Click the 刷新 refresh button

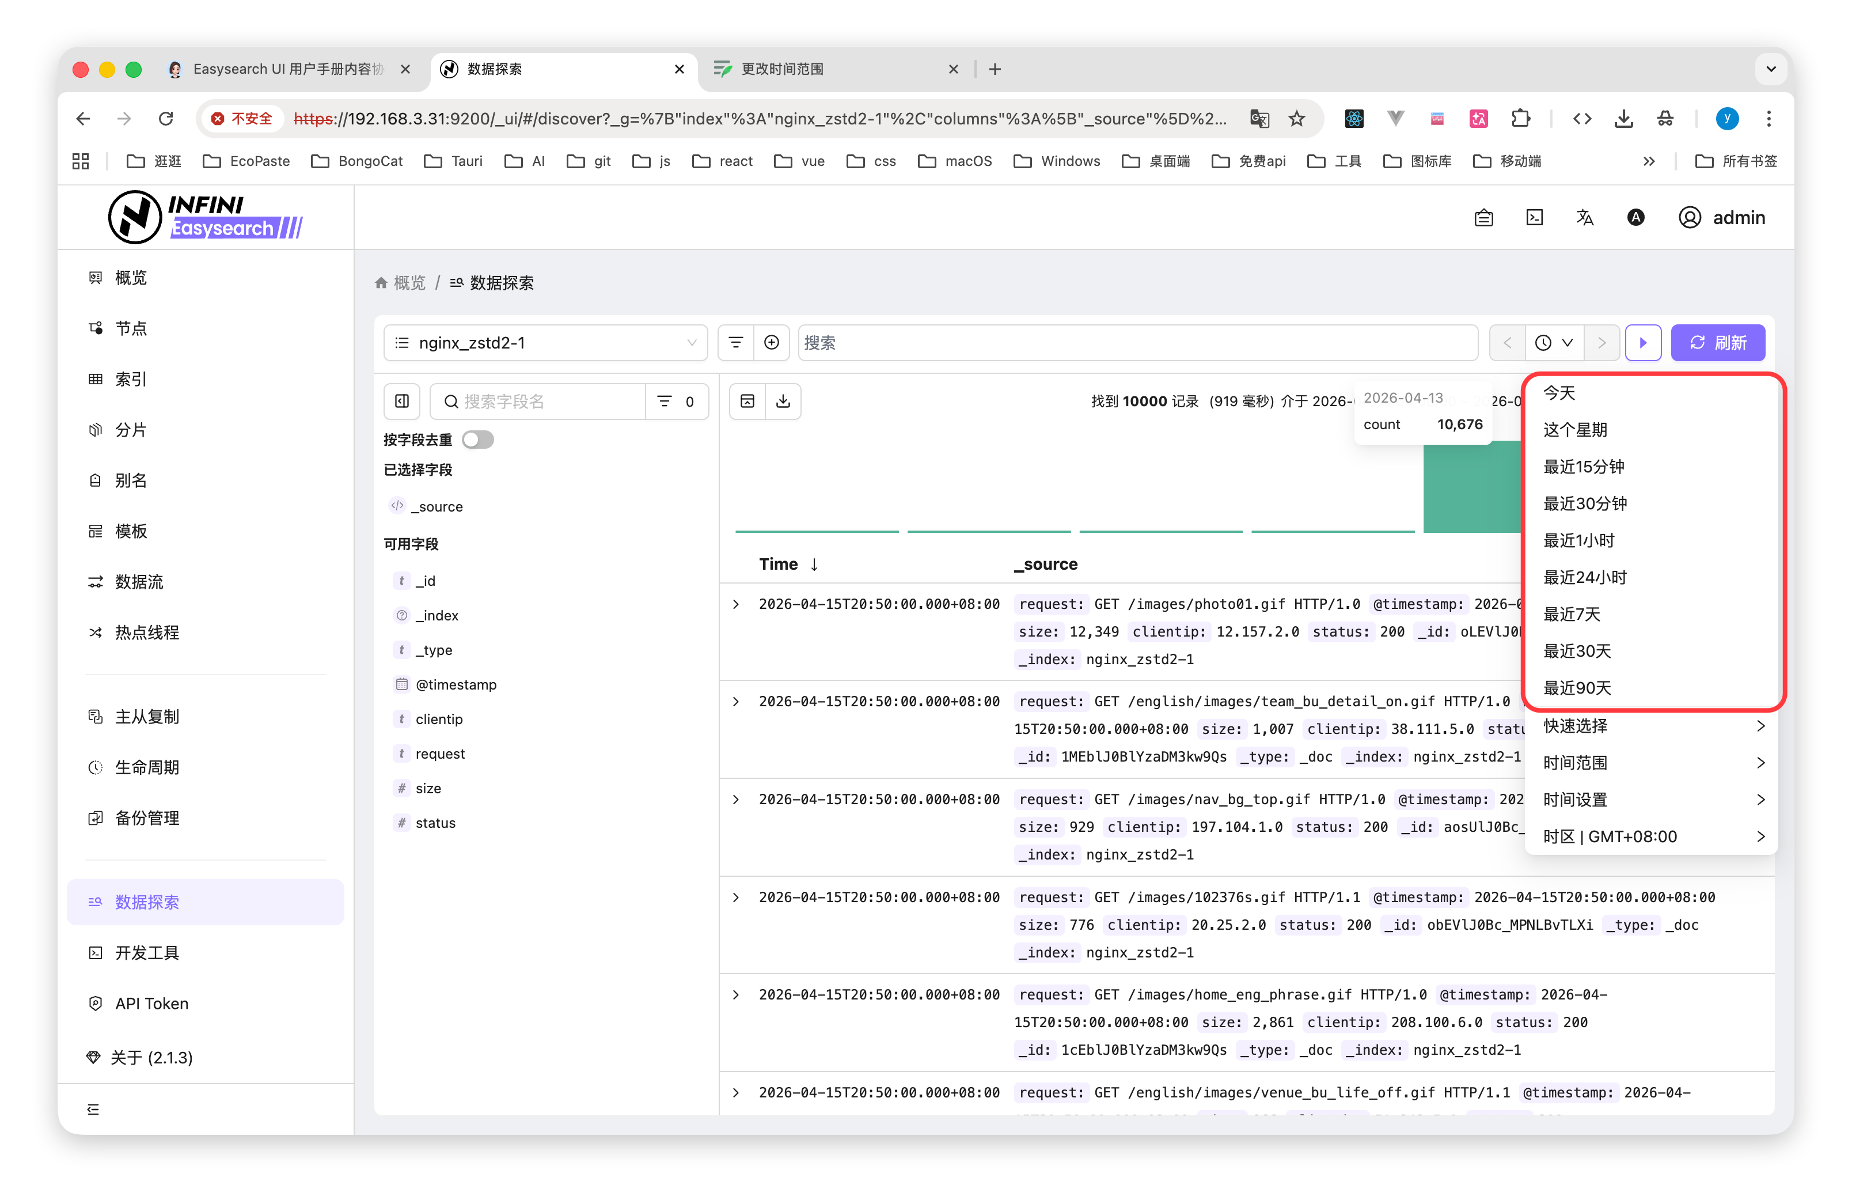(1717, 342)
